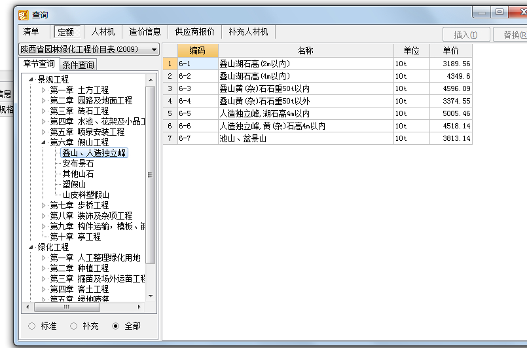Viewport: 527px width, 348px height.
Task: Select 塑假山 tree item
Action: point(74,184)
